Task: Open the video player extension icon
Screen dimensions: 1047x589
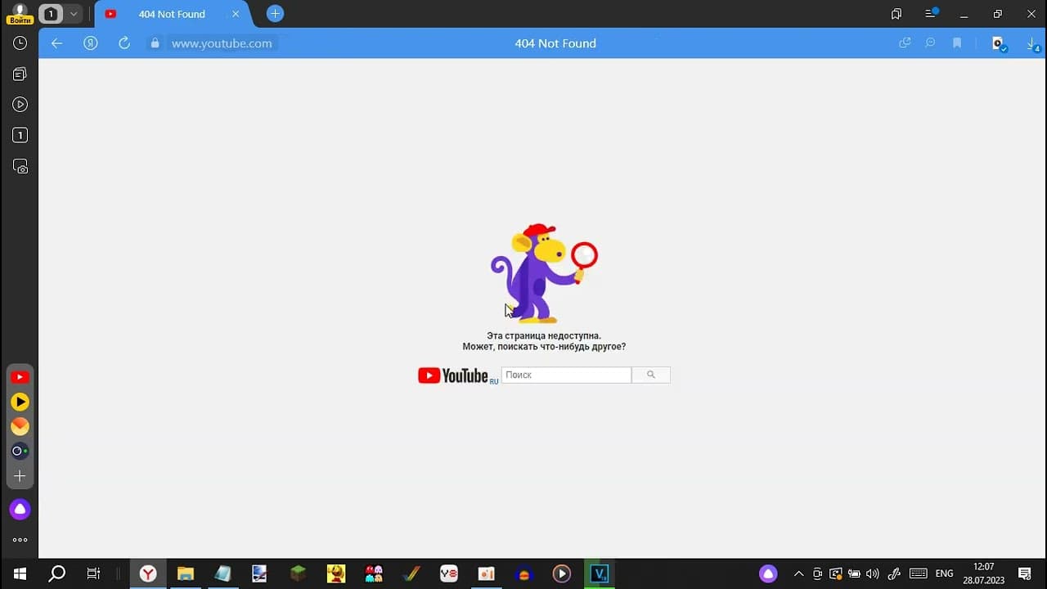Action: 999,44
